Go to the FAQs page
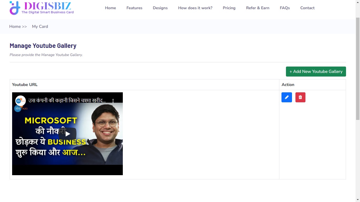Screen dimensions: 360x202 pyautogui.click(x=285, y=8)
